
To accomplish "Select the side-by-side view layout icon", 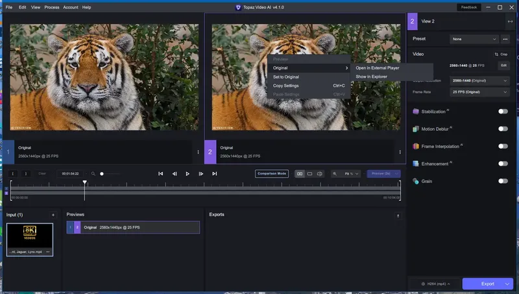I will click(x=300, y=174).
